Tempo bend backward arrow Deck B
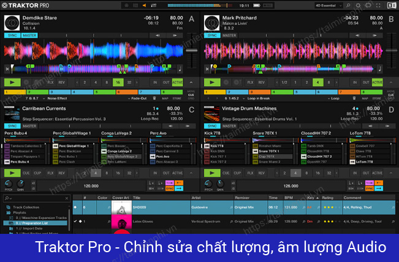Image resolution: width=399 pixels, height=262 pixels. coord(357,36)
